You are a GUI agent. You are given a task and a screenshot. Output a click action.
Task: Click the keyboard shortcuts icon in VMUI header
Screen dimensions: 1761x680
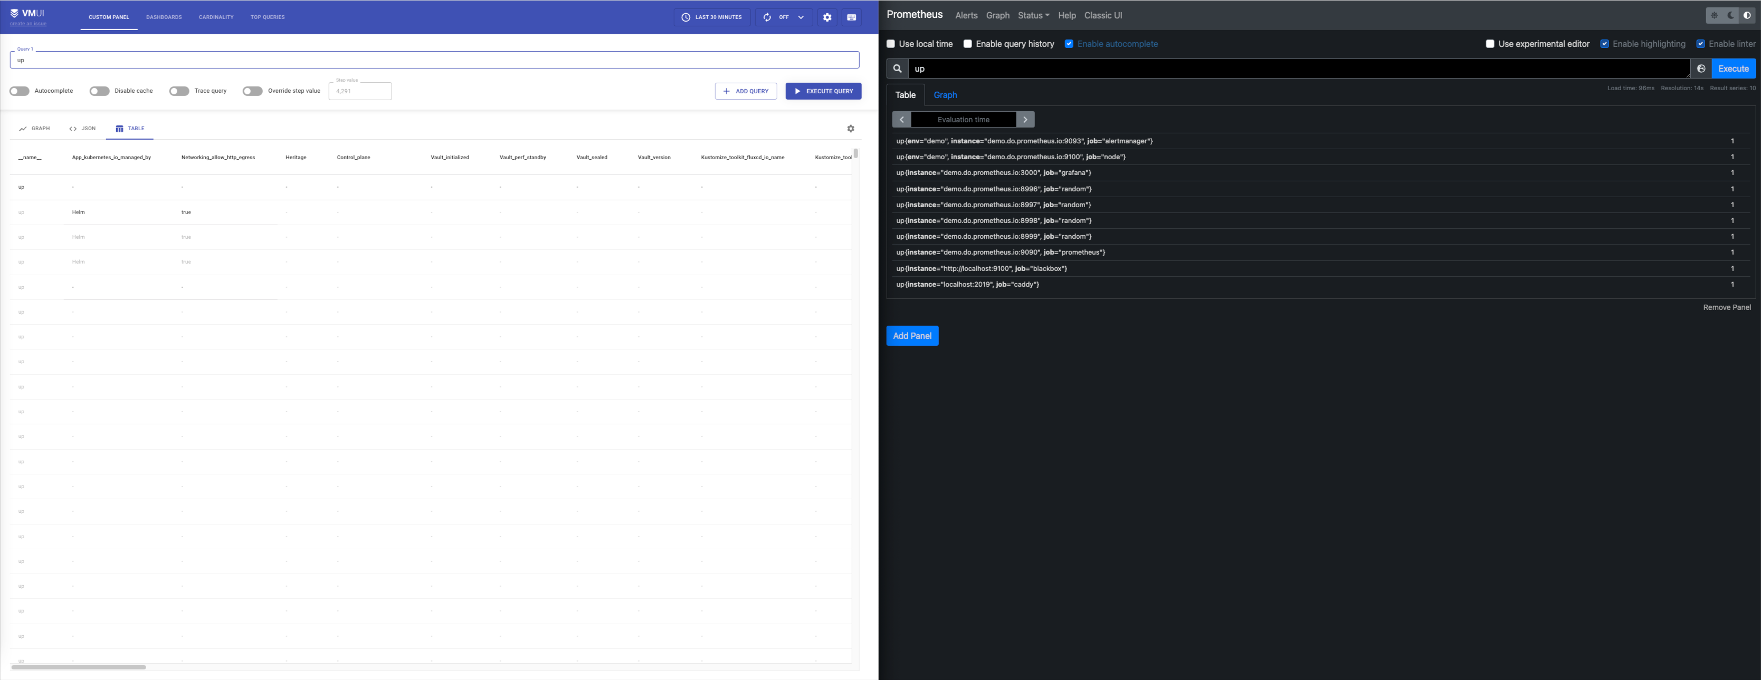(852, 17)
